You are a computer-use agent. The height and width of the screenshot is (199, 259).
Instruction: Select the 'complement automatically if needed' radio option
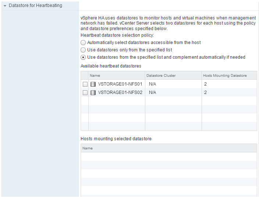point(83,57)
